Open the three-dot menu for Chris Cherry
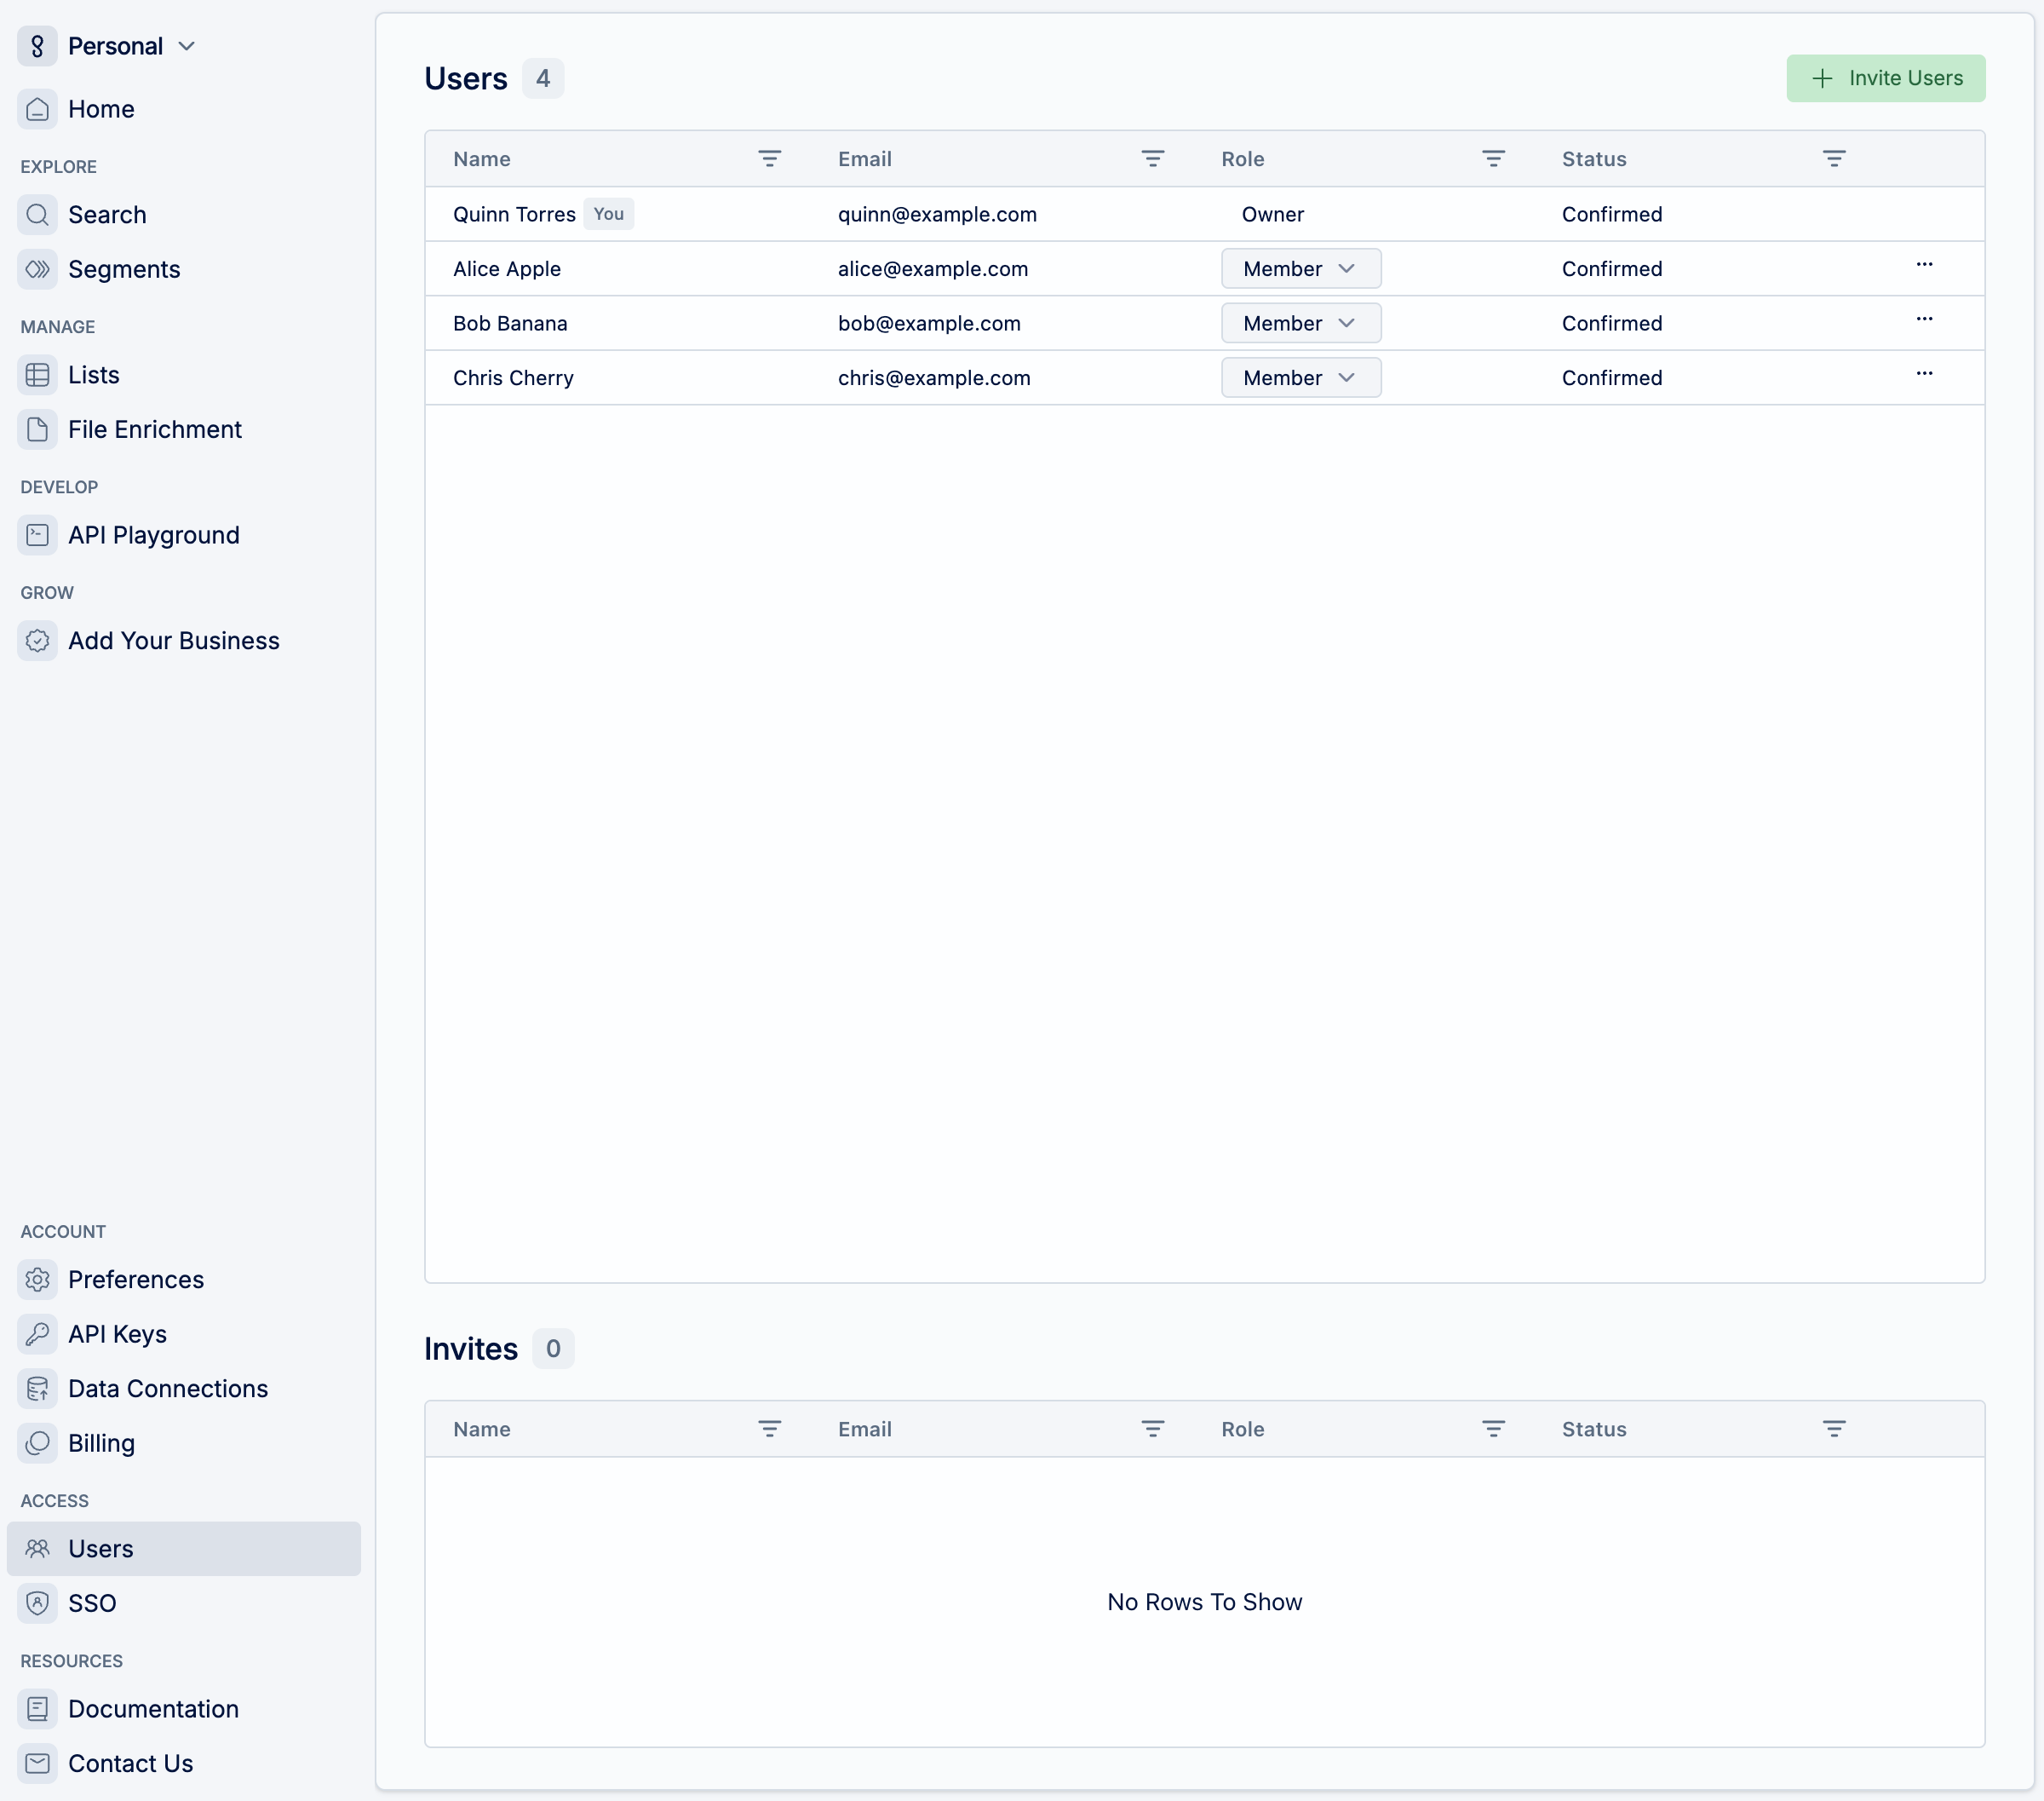2044x1801 pixels. point(1923,374)
